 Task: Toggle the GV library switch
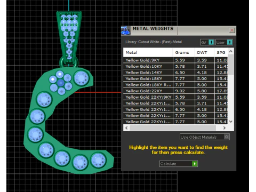point(207,42)
